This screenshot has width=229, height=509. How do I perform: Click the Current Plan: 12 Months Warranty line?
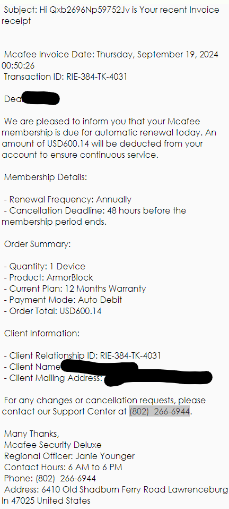click(x=75, y=289)
